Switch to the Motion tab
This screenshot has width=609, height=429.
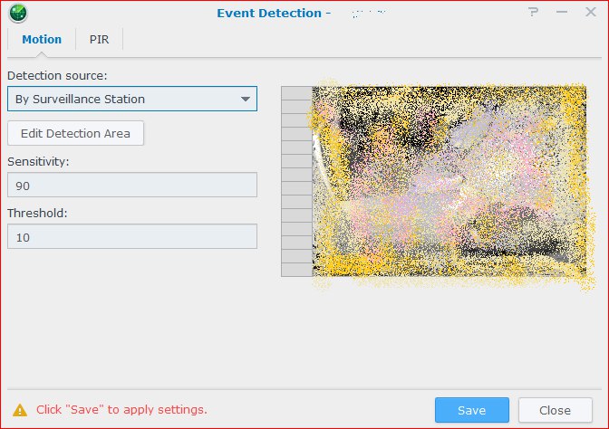pos(42,39)
